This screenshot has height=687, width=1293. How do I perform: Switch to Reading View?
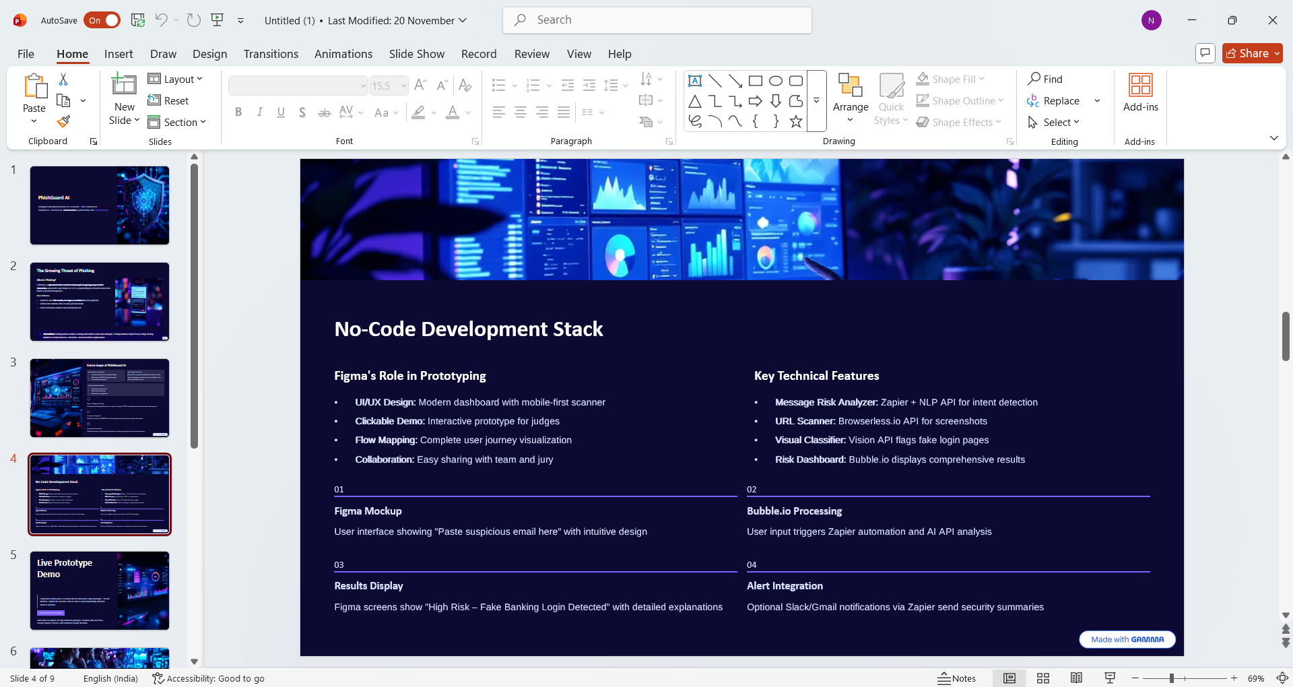coord(1076,678)
